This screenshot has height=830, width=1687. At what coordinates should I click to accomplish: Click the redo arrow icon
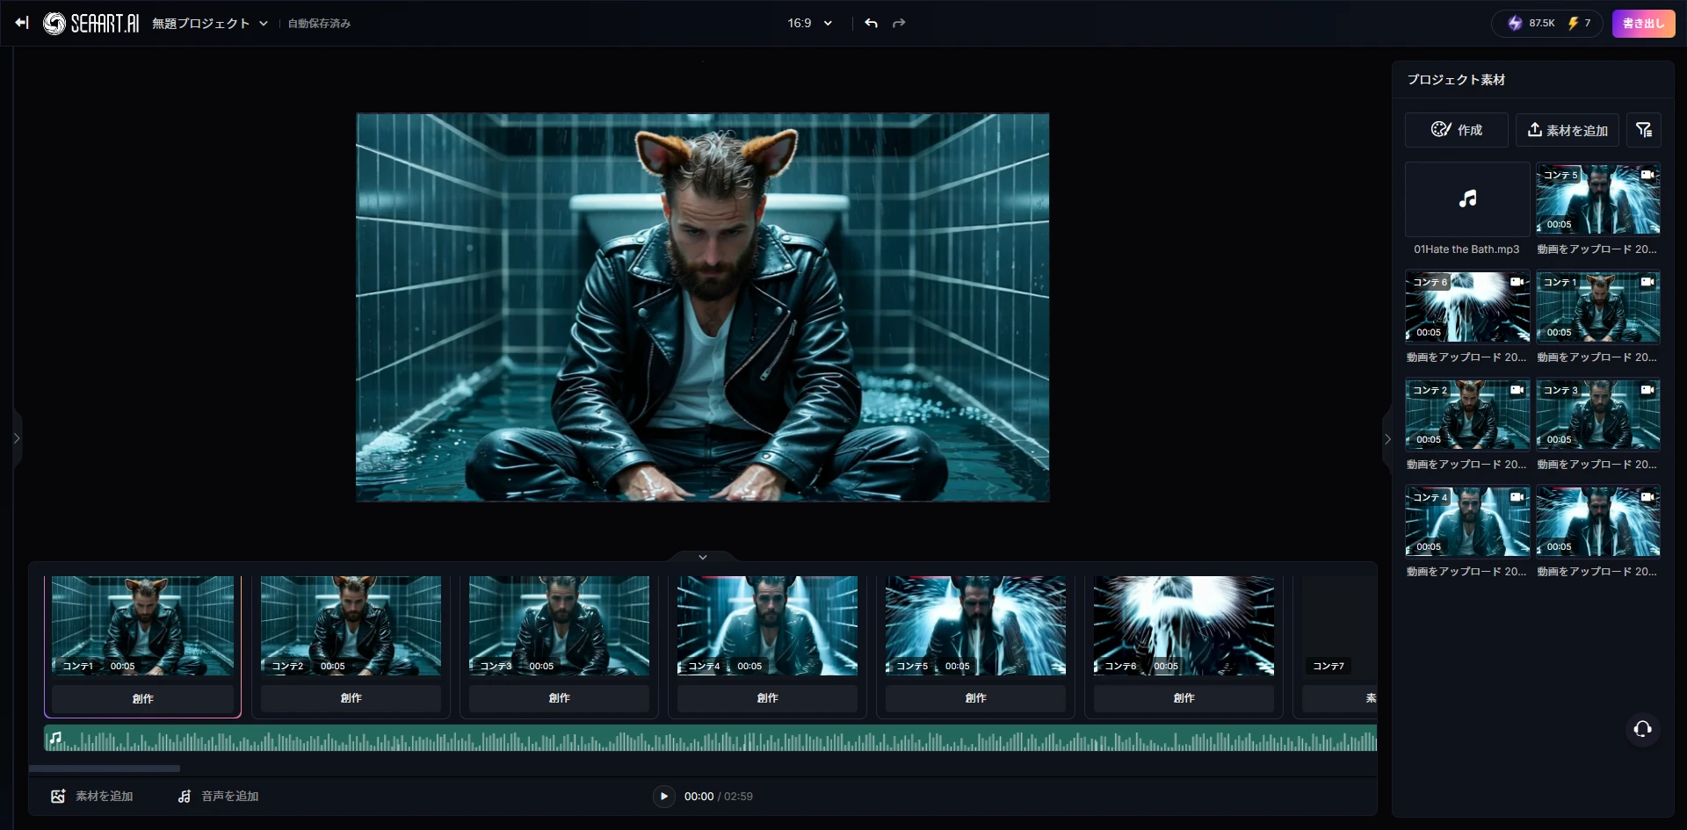pos(899,23)
